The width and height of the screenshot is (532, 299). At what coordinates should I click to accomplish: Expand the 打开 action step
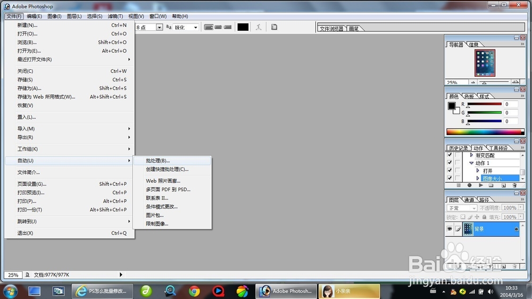pyautogui.click(x=478, y=171)
